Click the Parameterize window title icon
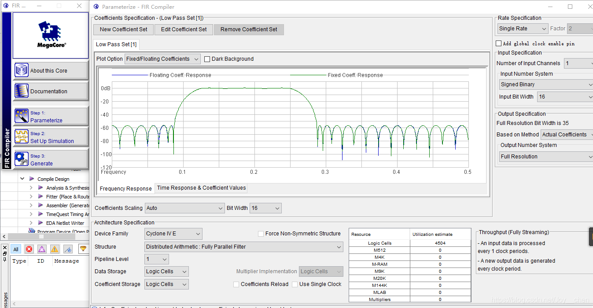Screen dimensions: 593x308 96,7
